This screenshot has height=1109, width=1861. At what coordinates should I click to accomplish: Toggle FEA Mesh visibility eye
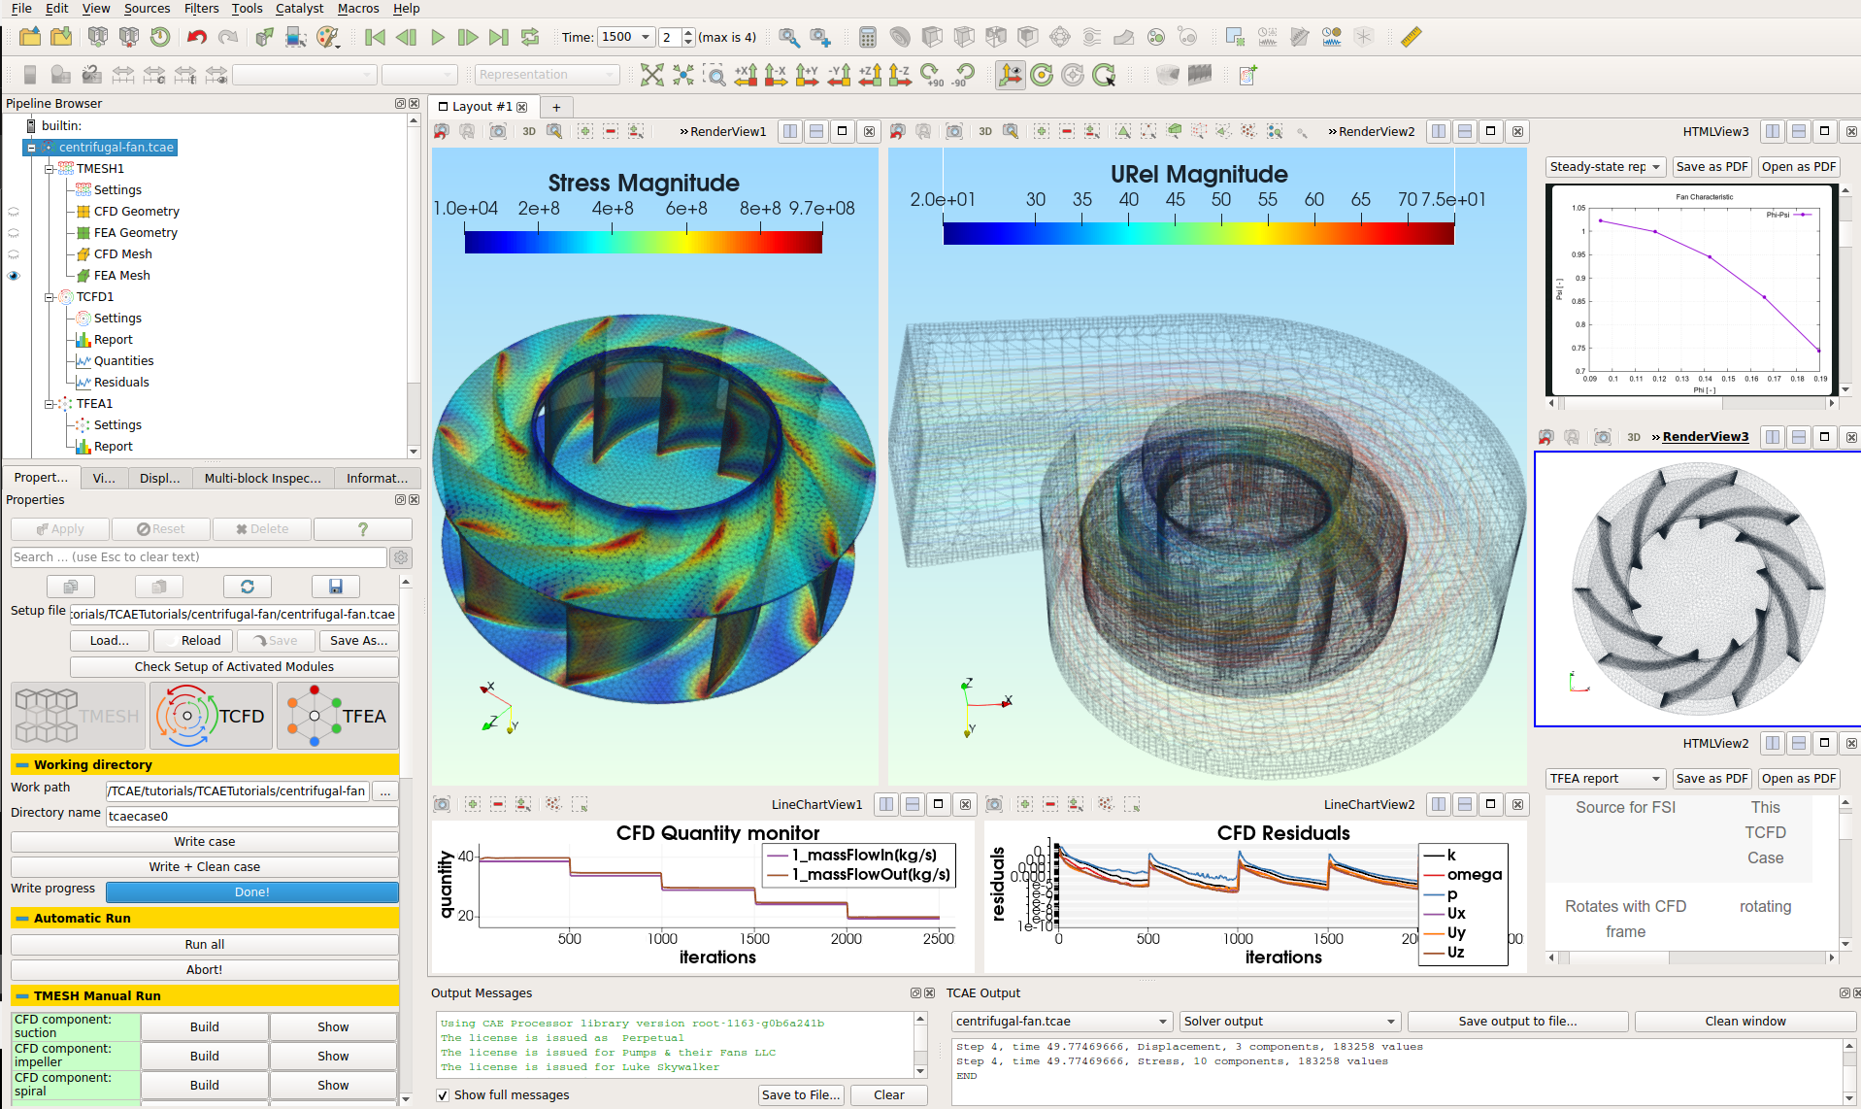tap(14, 276)
